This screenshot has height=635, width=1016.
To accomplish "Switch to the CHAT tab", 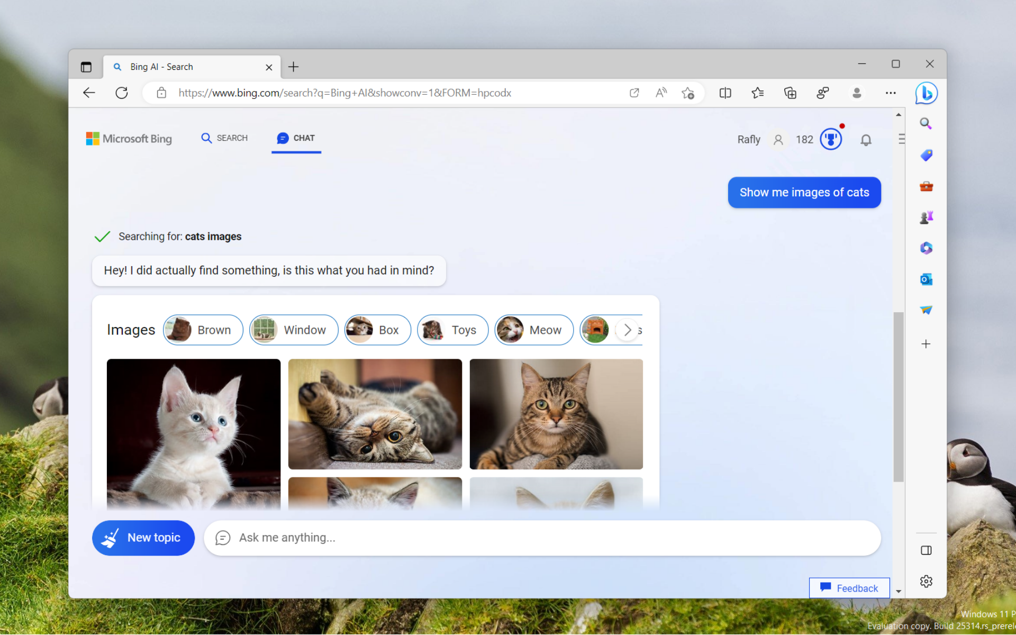I will tap(296, 138).
